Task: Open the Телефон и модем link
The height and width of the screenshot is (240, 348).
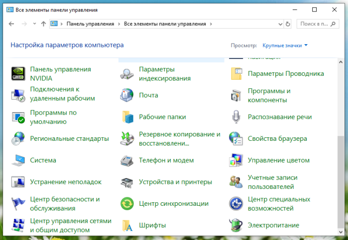Action: tap(166, 160)
